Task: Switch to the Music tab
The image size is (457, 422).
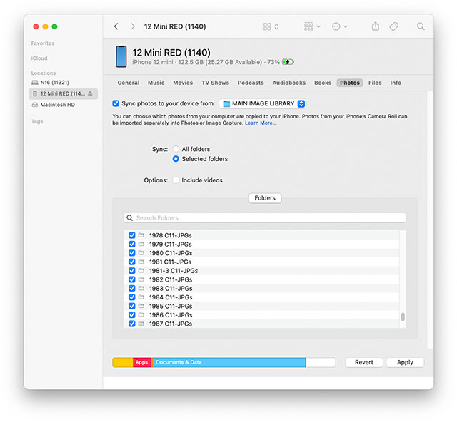Action: (156, 83)
